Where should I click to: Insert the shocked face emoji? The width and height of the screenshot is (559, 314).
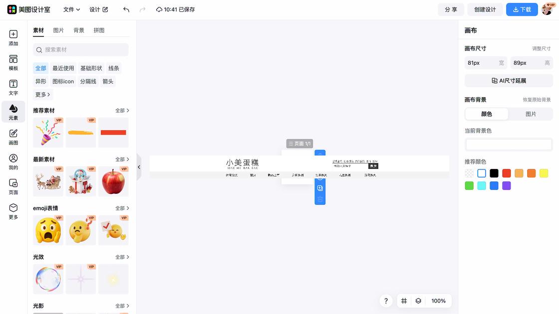pyautogui.click(x=48, y=230)
